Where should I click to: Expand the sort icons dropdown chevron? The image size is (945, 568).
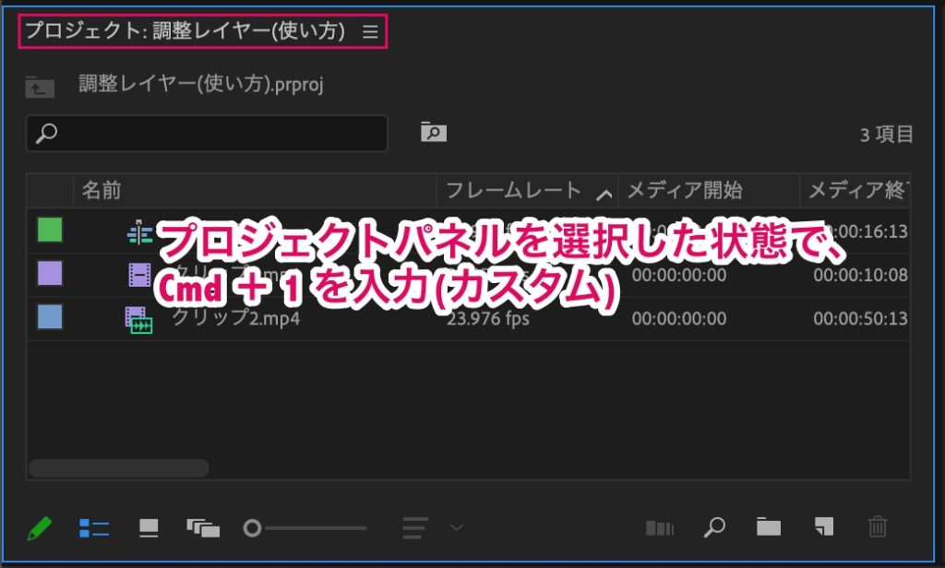pos(456,527)
